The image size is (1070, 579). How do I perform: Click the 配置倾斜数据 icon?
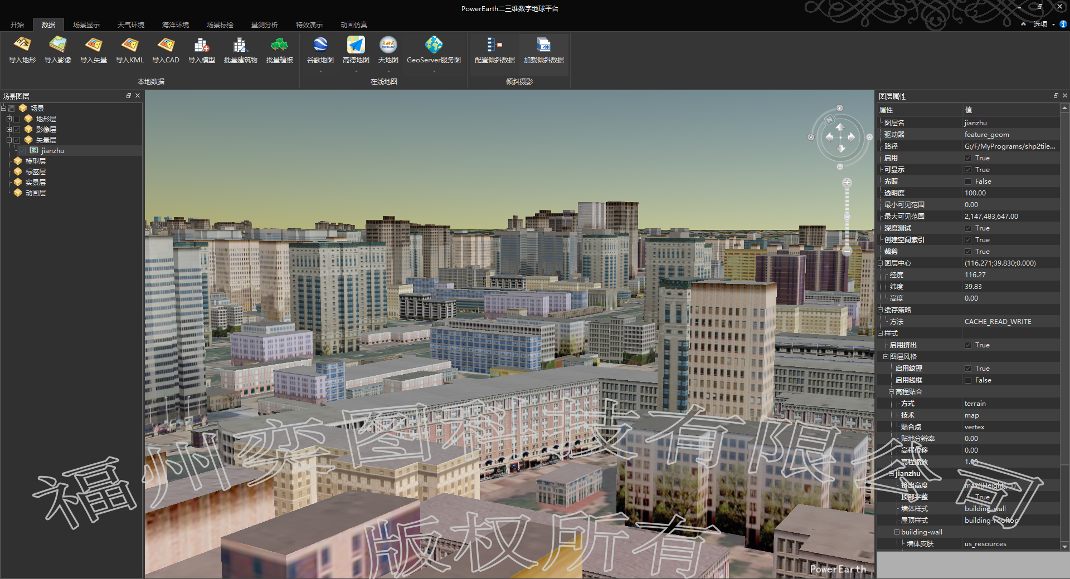pos(494,45)
